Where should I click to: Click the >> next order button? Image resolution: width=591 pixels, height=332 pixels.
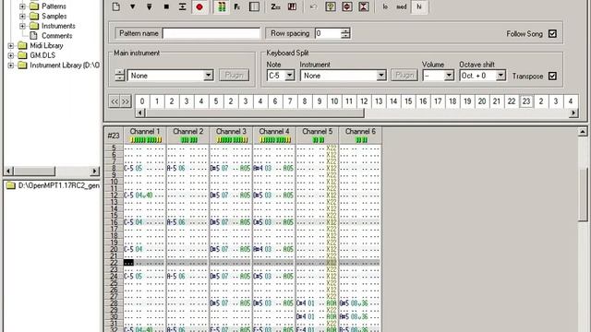[126, 101]
